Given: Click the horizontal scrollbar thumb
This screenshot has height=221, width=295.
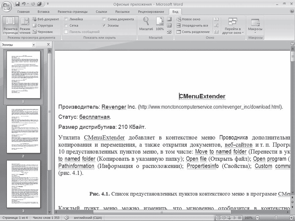Looking at the screenshot, I should click(162, 213).
